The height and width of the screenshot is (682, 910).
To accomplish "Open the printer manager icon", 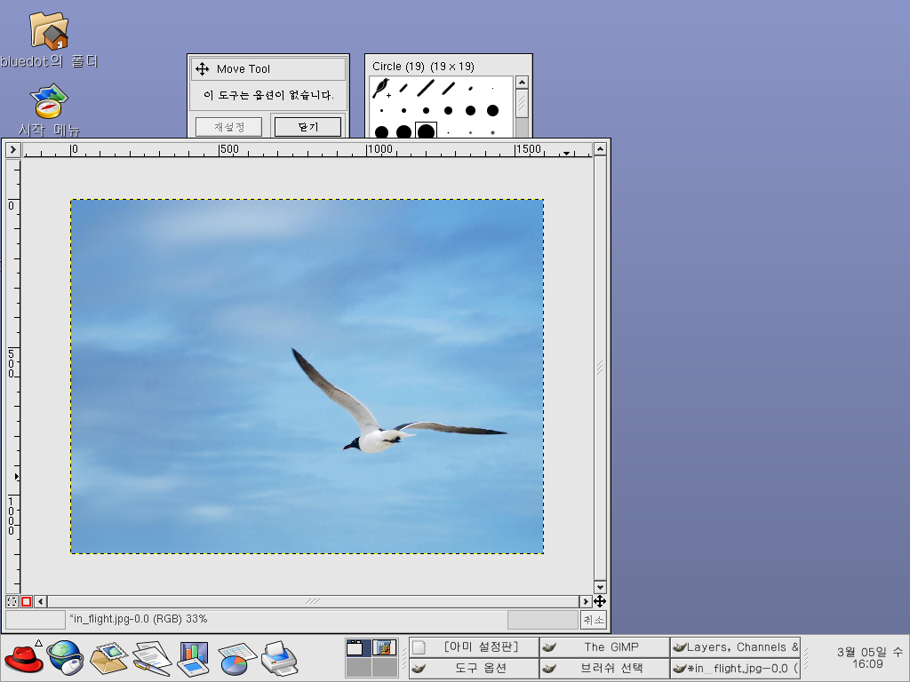I will pyautogui.click(x=279, y=659).
